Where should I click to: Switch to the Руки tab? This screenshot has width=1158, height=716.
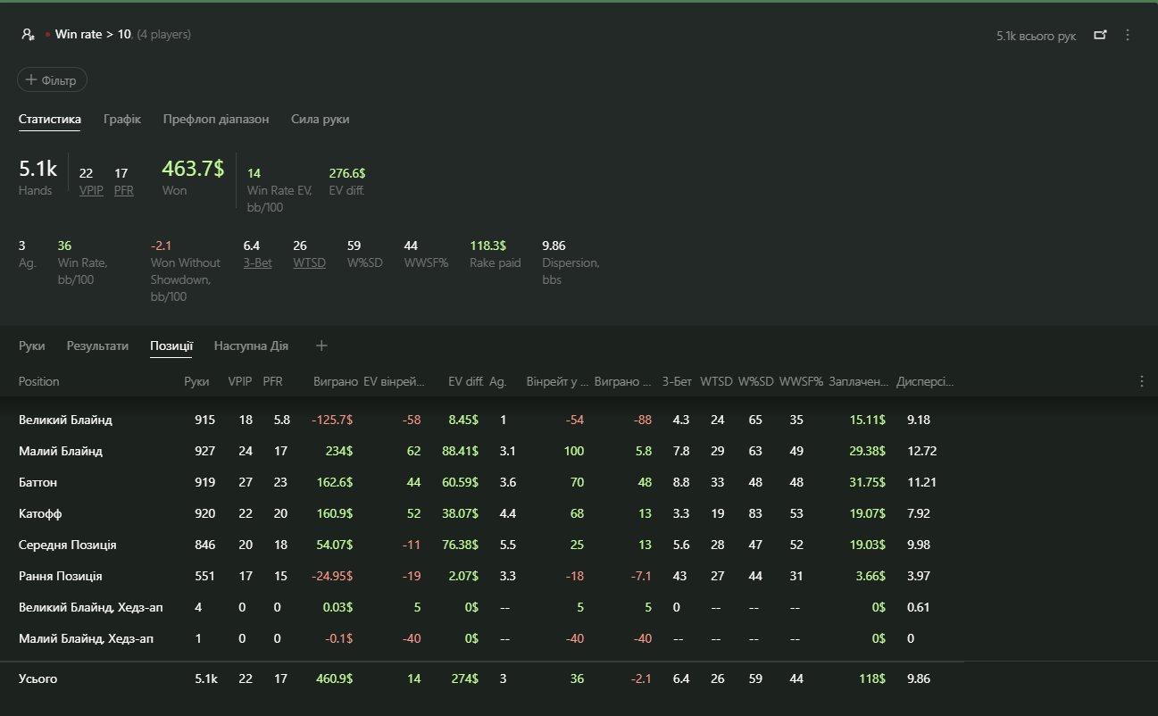pyautogui.click(x=31, y=346)
